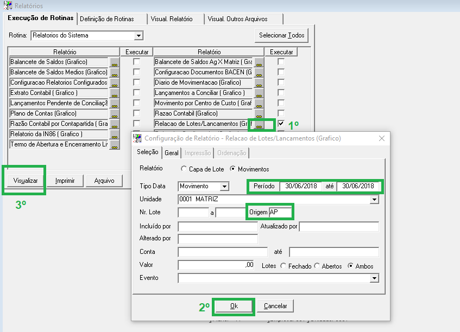Image resolution: width=460 pixels, height=332 pixels.
Task: Check Executar for Balancete de Saldos Ag X Matriz
Action: pos(281,62)
